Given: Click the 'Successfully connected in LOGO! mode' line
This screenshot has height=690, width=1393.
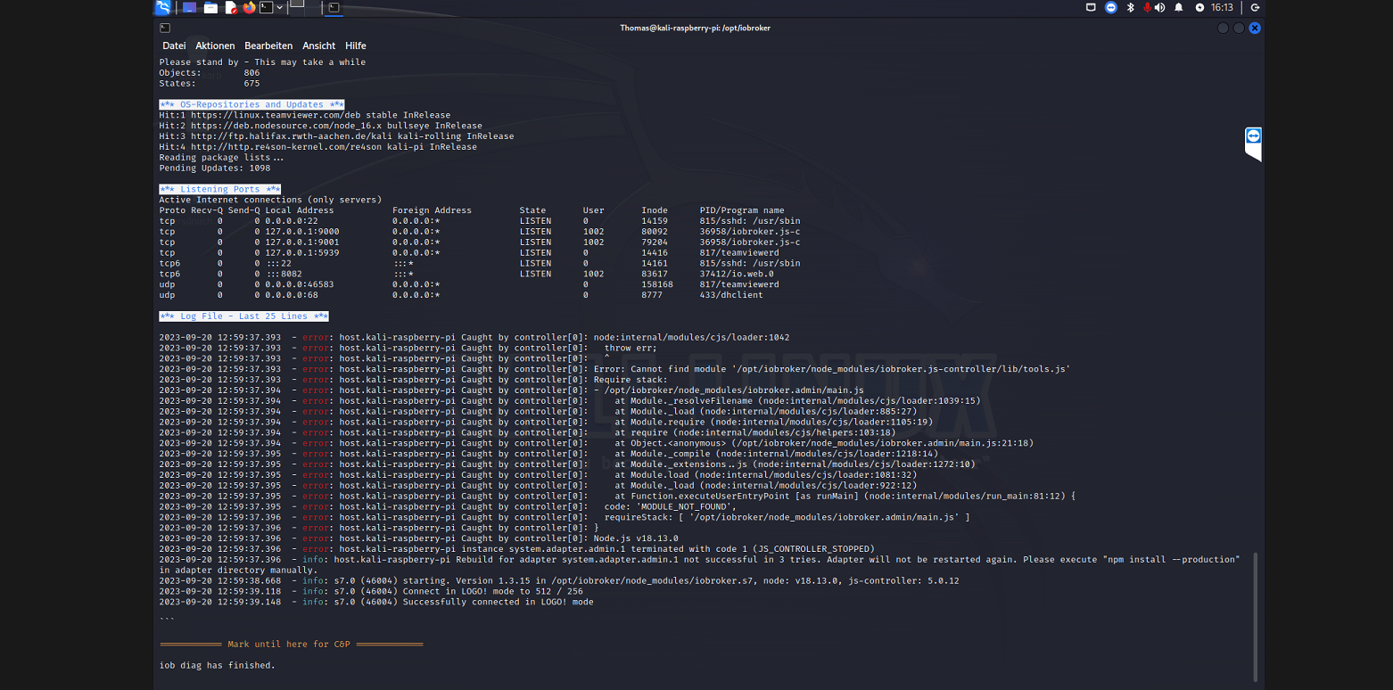Looking at the screenshot, I should tap(376, 602).
